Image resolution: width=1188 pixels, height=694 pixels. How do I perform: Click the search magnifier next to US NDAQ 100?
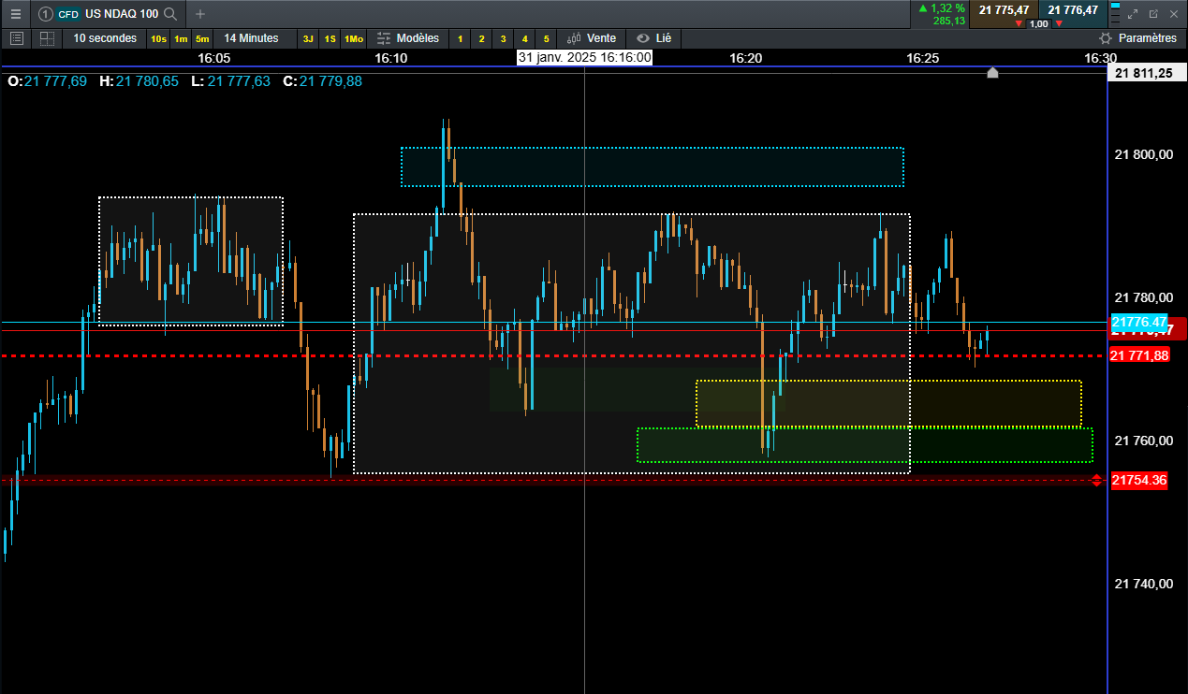[x=169, y=14]
